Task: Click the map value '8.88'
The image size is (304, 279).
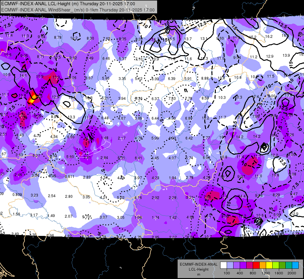Action: pyautogui.click(x=205, y=78)
